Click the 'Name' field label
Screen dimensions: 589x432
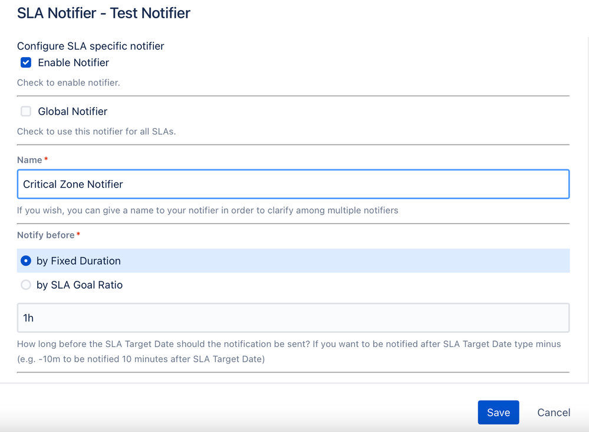click(29, 160)
